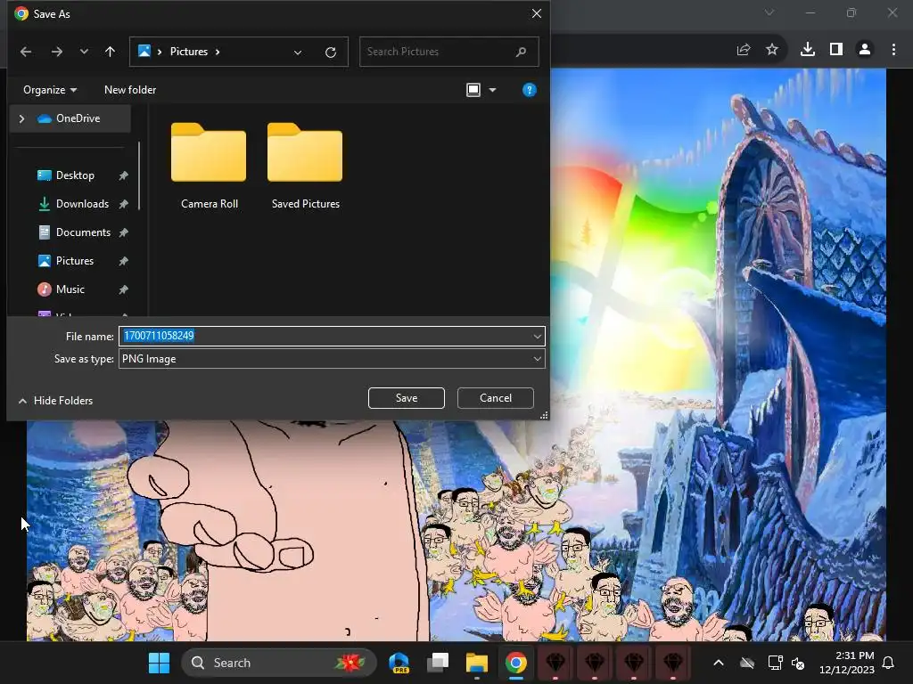Image resolution: width=913 pixels, height=684 pixels.
Task: Click Pictures in the address breadcrumb
Action: (189, 52)
